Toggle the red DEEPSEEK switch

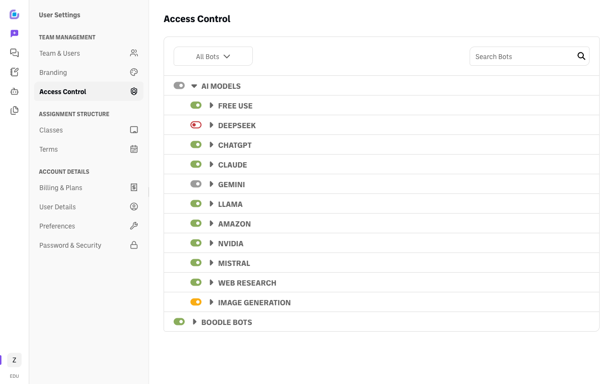point(196,125)
